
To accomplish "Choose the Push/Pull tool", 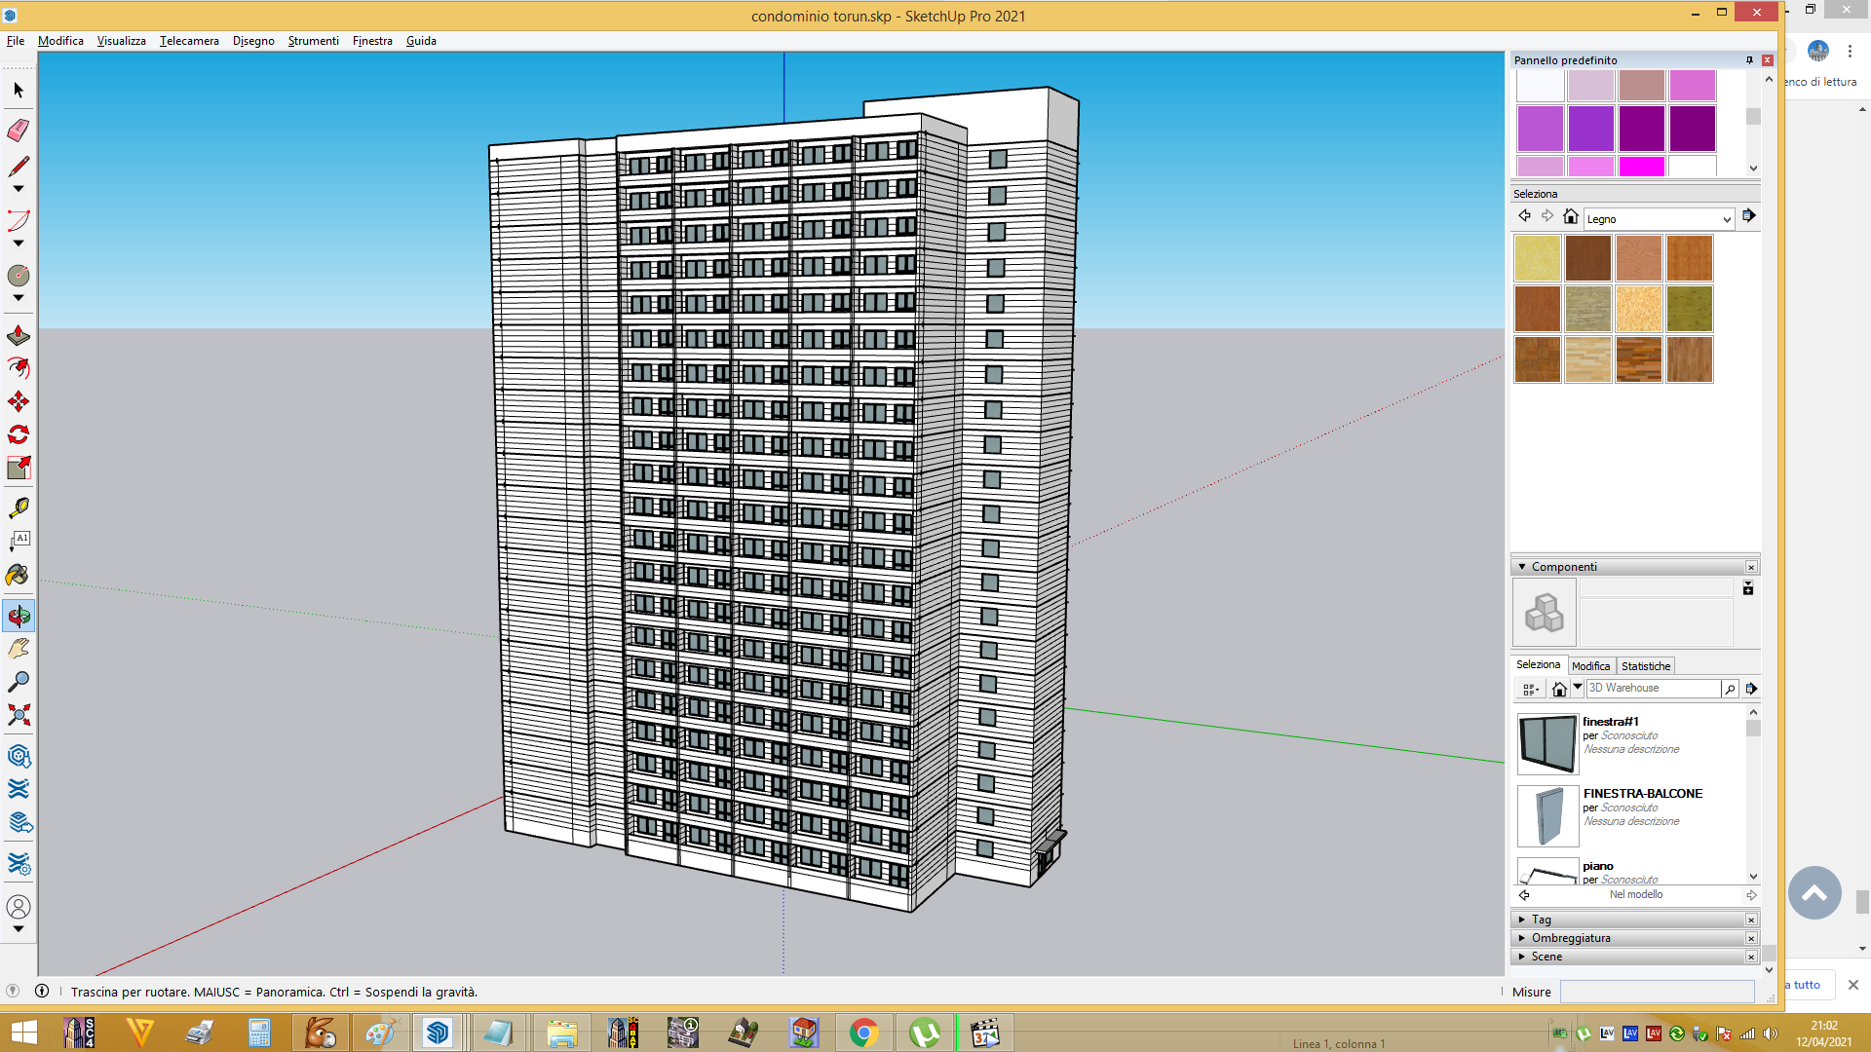I will pos(19,336).
